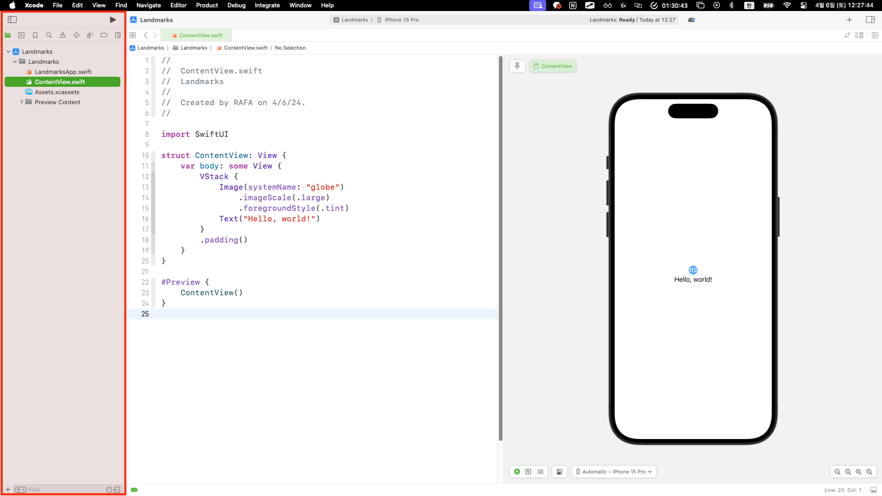Open the project navigator tab
The height and width of the screenshot is (496, 882).
(8, 35)
